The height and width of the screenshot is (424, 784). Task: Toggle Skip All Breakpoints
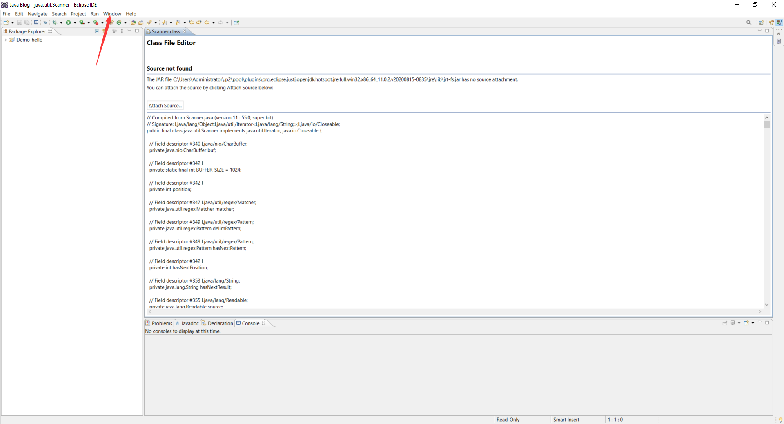45,23
